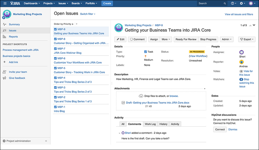259x150 pixels.
Task: Click the MBP-2 task type checkbox icon
Action: tap(55, 97)
